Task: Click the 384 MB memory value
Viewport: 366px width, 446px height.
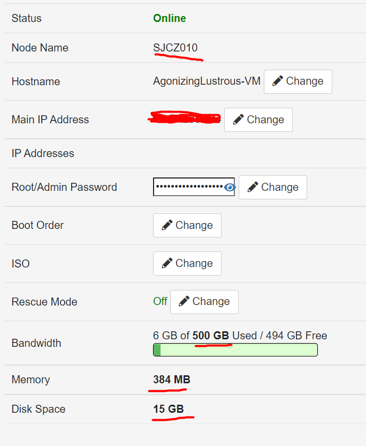Action: (172, 380)
